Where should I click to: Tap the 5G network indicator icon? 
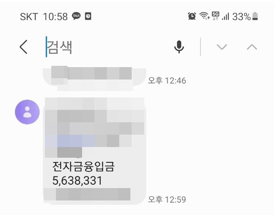[x=215, y=16]
